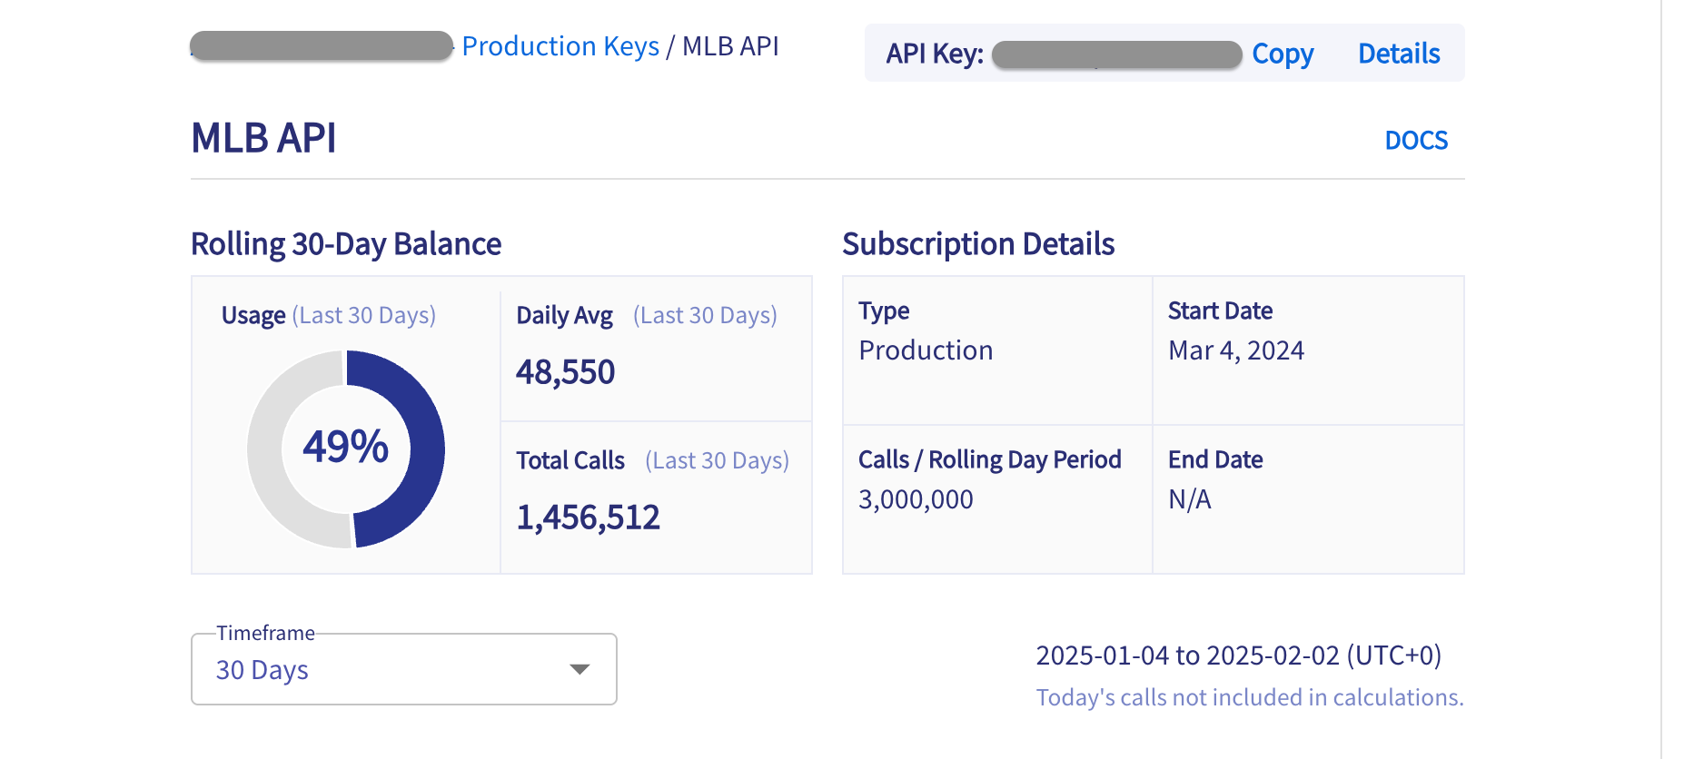Click the Daily Avg label
Screen dimensions: 1704x759
(x=564, y=315)
